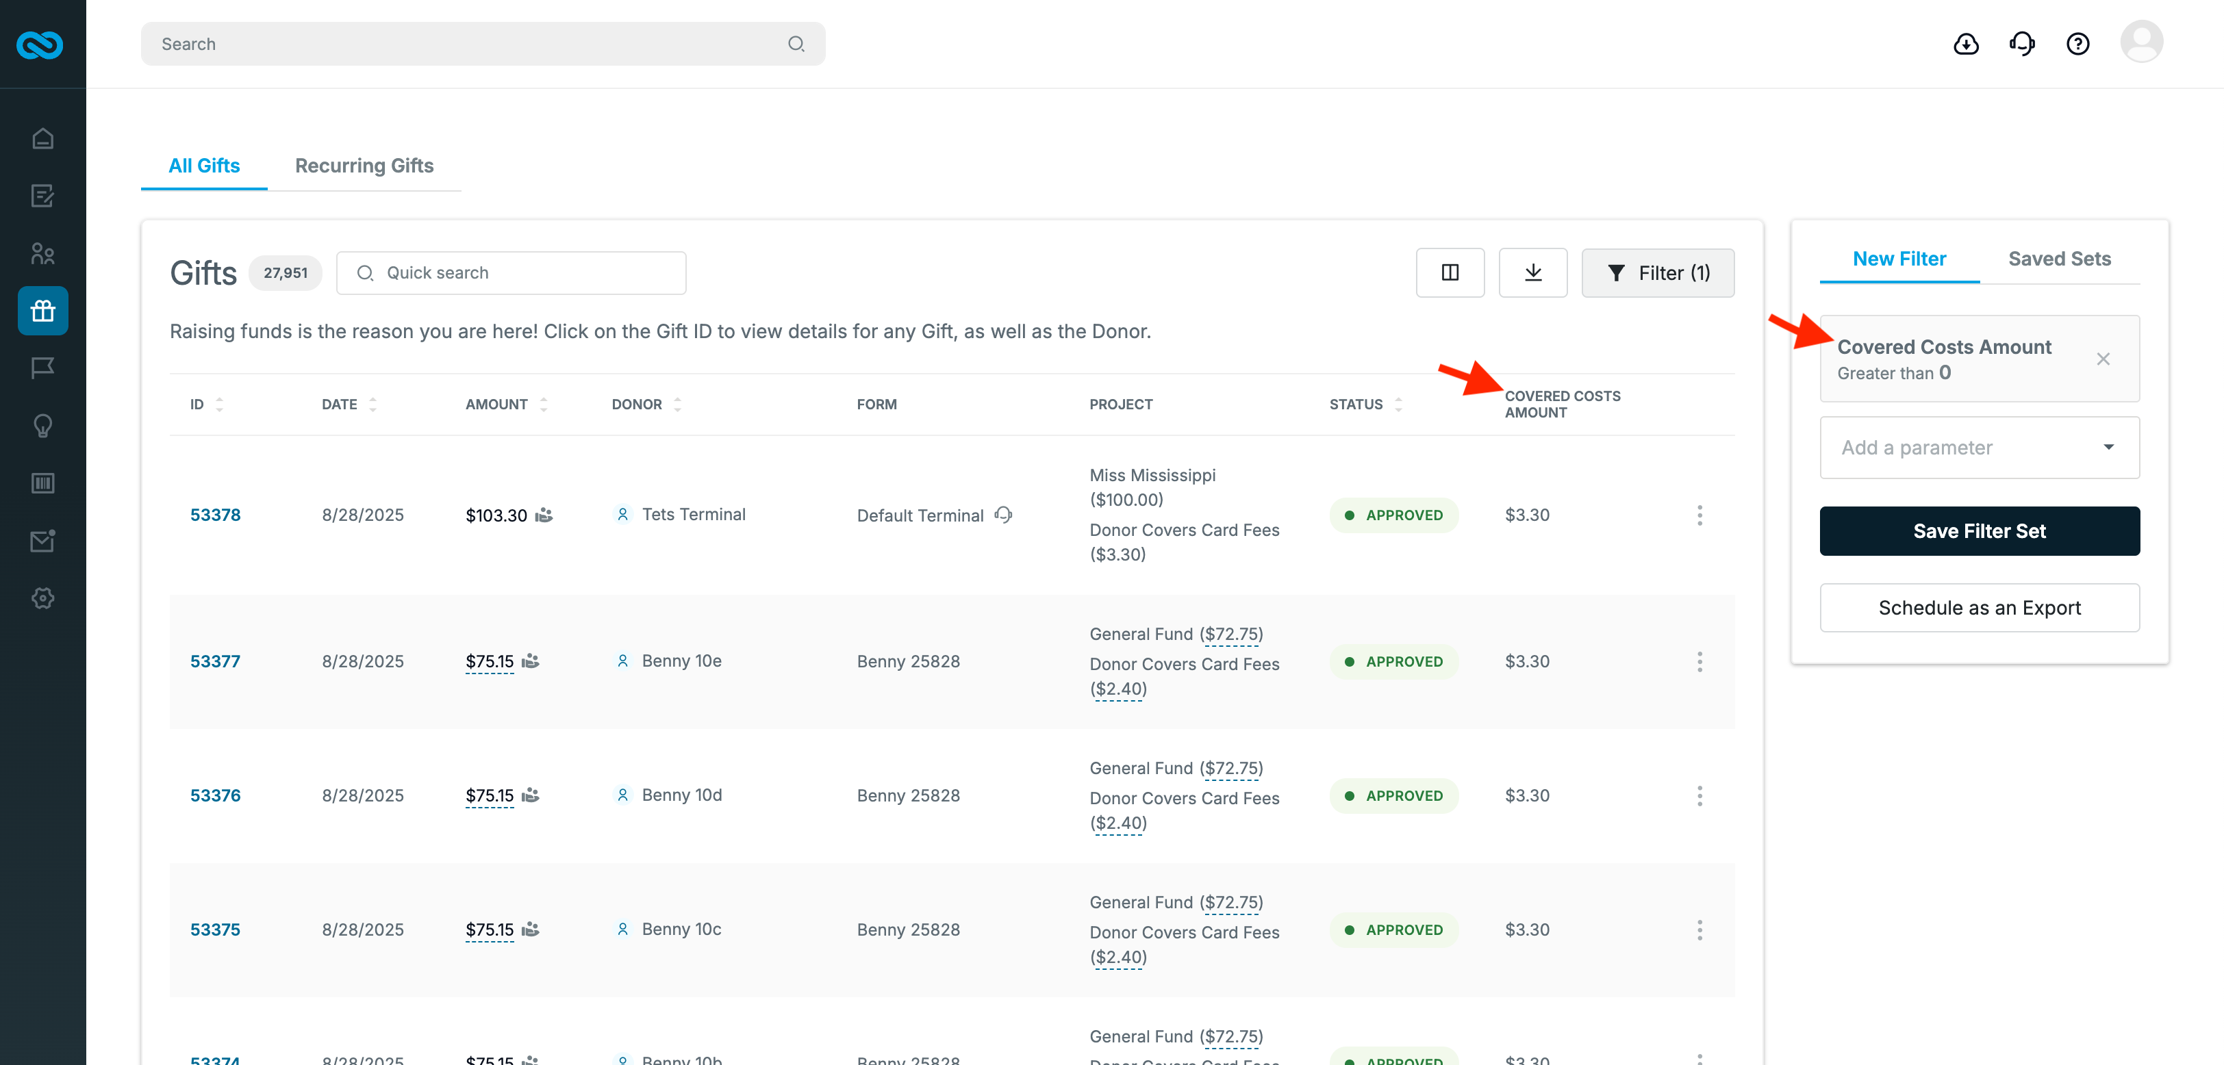
Task: Click donor name Benny 10d
Action: 681,795
